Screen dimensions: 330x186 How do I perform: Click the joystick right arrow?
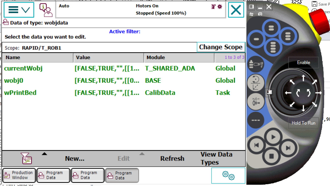click(x=319, y=93)
